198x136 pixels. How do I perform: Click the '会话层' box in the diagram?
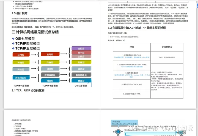coord(81,56)
